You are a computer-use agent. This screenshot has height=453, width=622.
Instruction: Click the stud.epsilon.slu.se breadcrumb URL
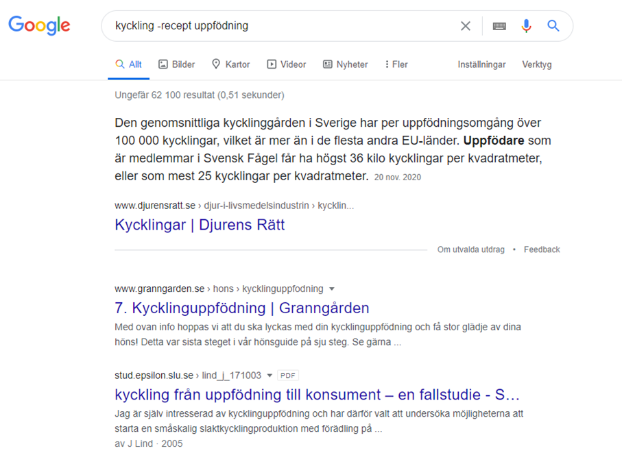188,376
